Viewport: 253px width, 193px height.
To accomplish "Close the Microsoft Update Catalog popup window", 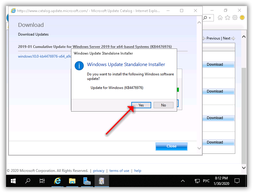I will 195,11.
